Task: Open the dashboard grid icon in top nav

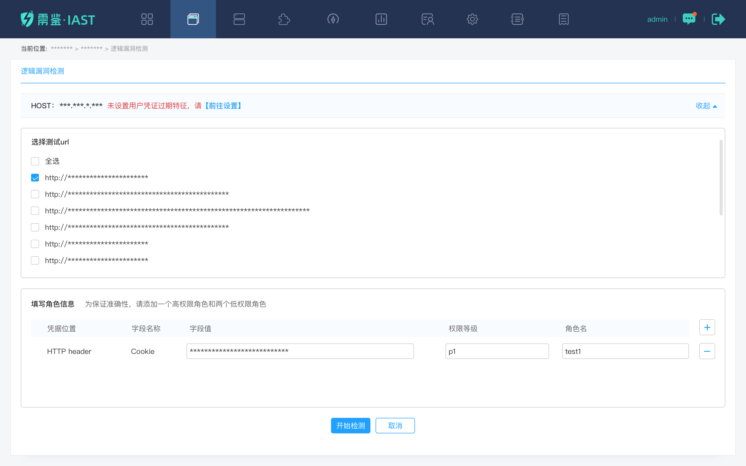Action: (x=147, y=19)
